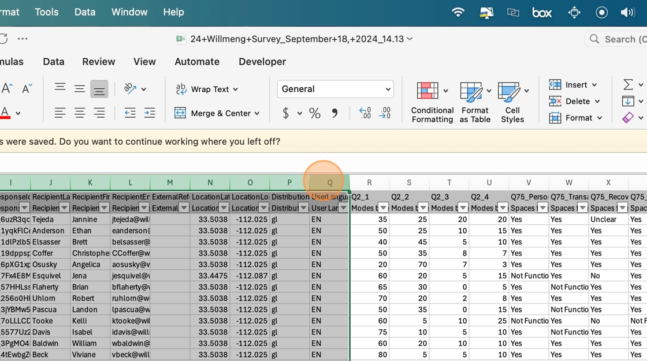Click the increase indent icon
647x361 pixels.
pyautogui.click(x=150, y=114)
